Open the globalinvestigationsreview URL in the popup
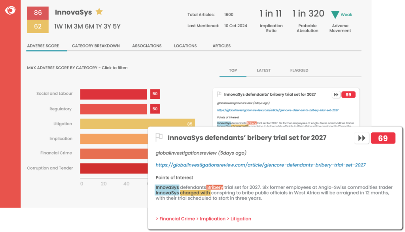The image size is (405, 232). 261,165
